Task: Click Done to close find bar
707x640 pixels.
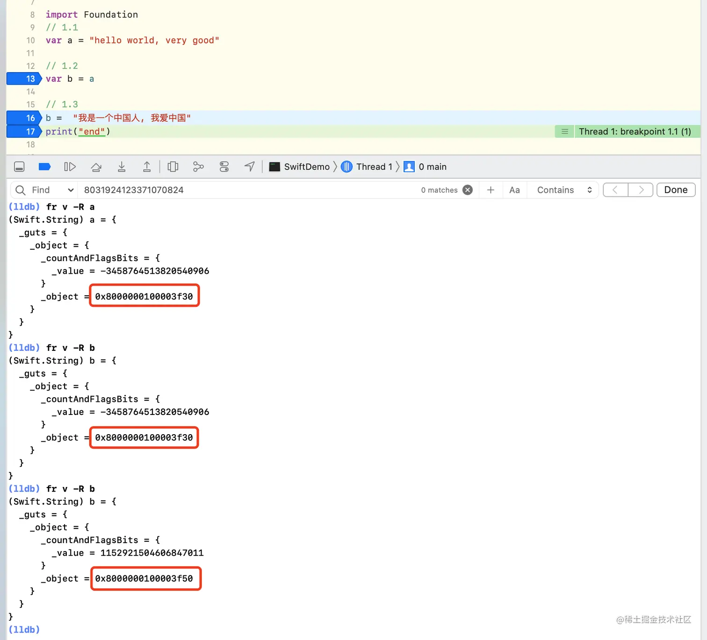Action: [676, 190]
